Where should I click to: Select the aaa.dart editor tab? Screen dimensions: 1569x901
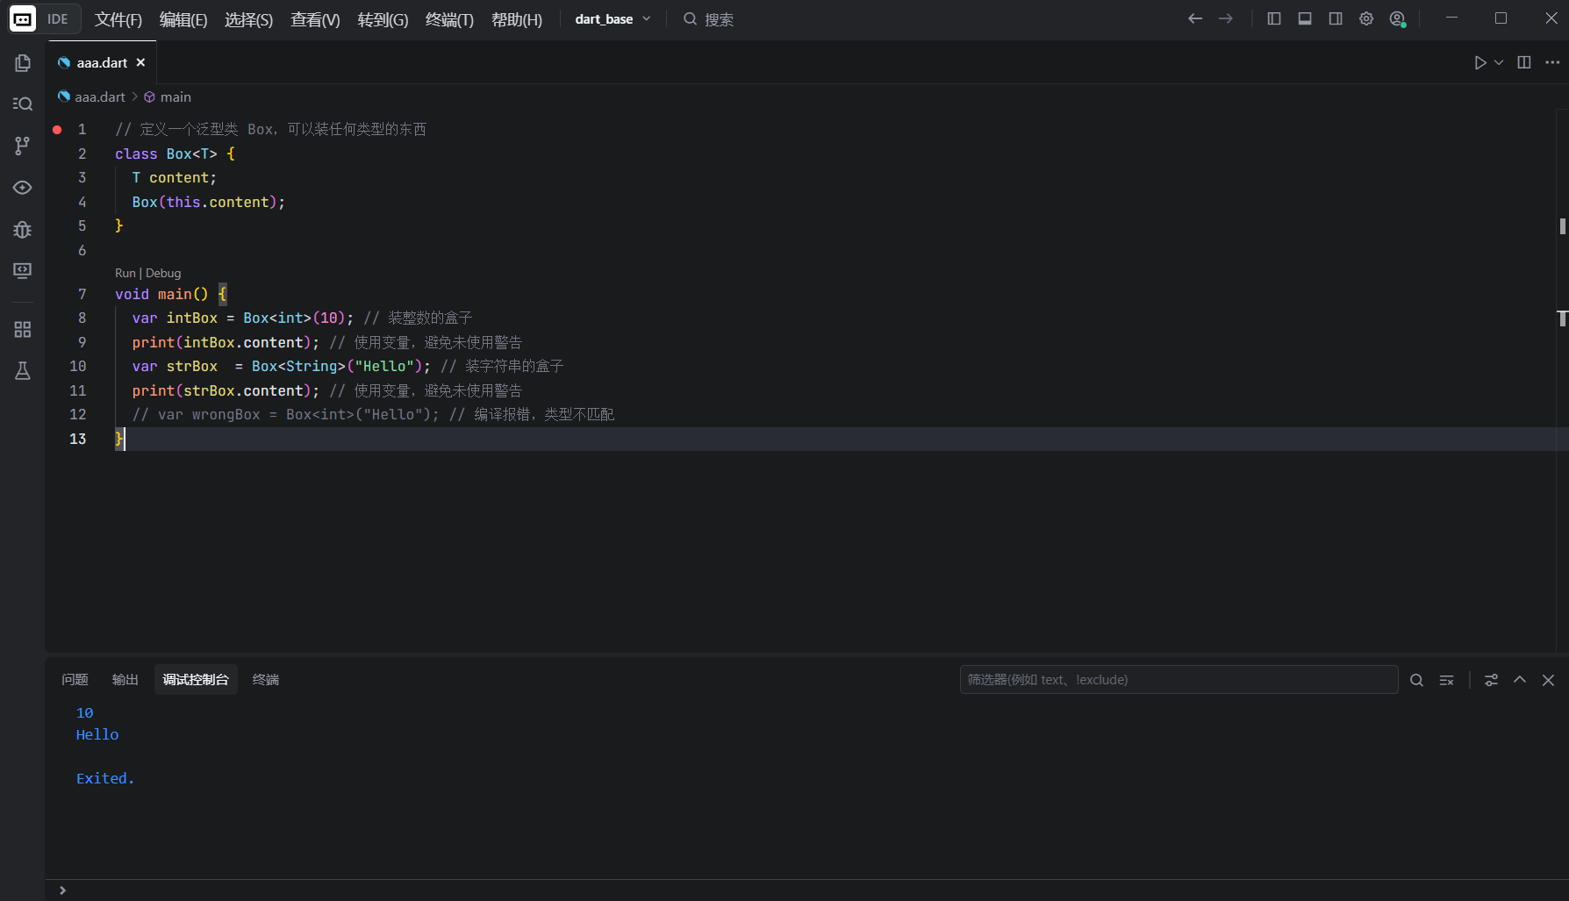point(102,62)
